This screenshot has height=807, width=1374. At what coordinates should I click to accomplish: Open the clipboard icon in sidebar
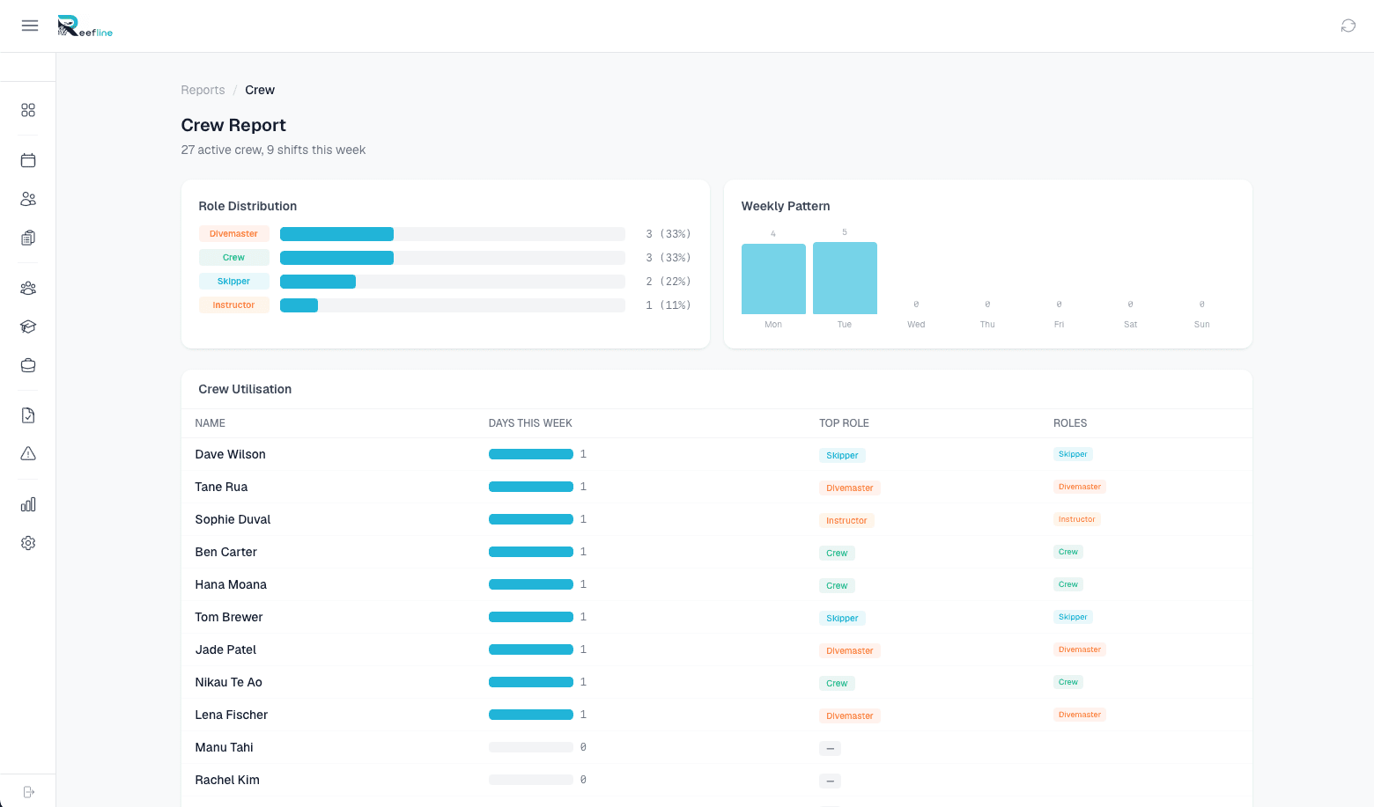[x=28, y=238]
